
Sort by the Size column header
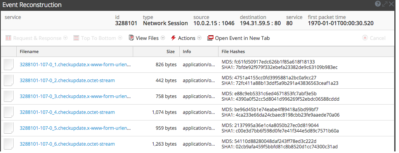156,52
